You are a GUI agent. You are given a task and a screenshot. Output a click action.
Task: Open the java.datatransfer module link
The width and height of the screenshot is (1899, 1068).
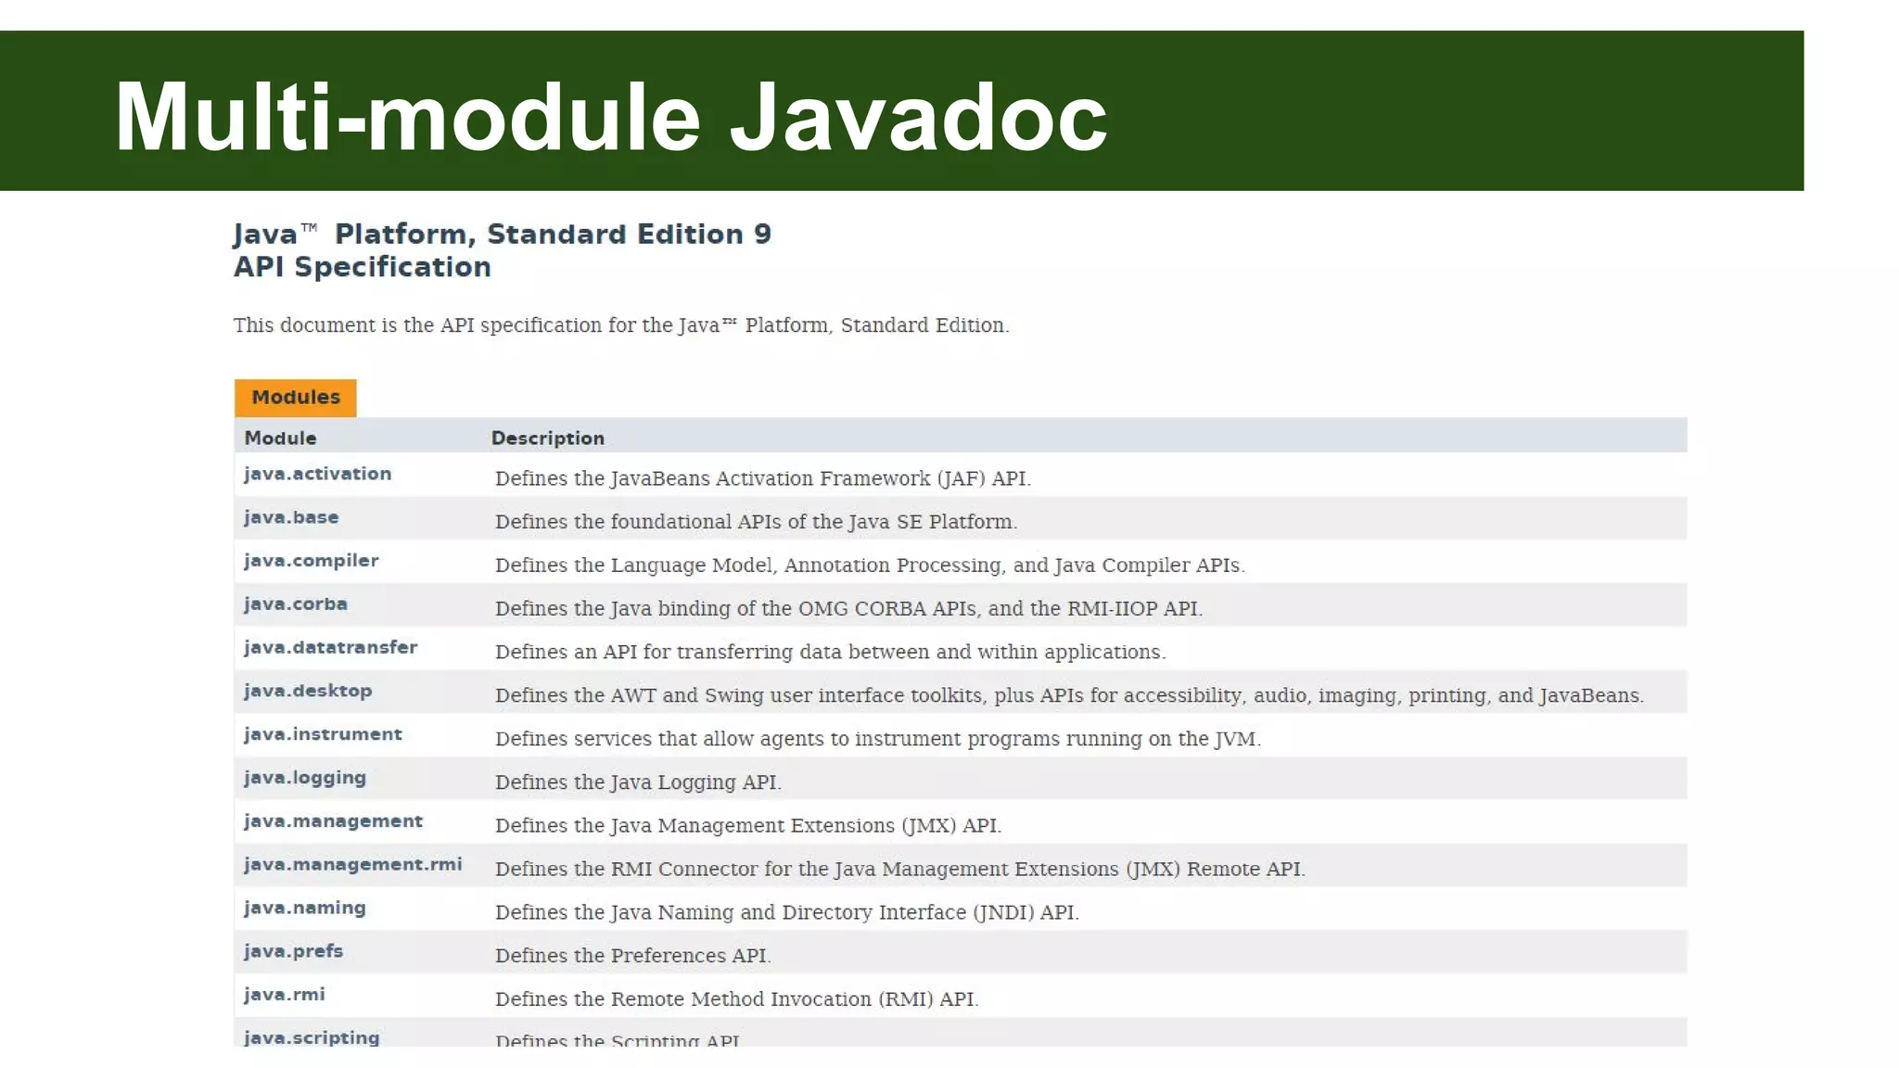tap(330, 647)
